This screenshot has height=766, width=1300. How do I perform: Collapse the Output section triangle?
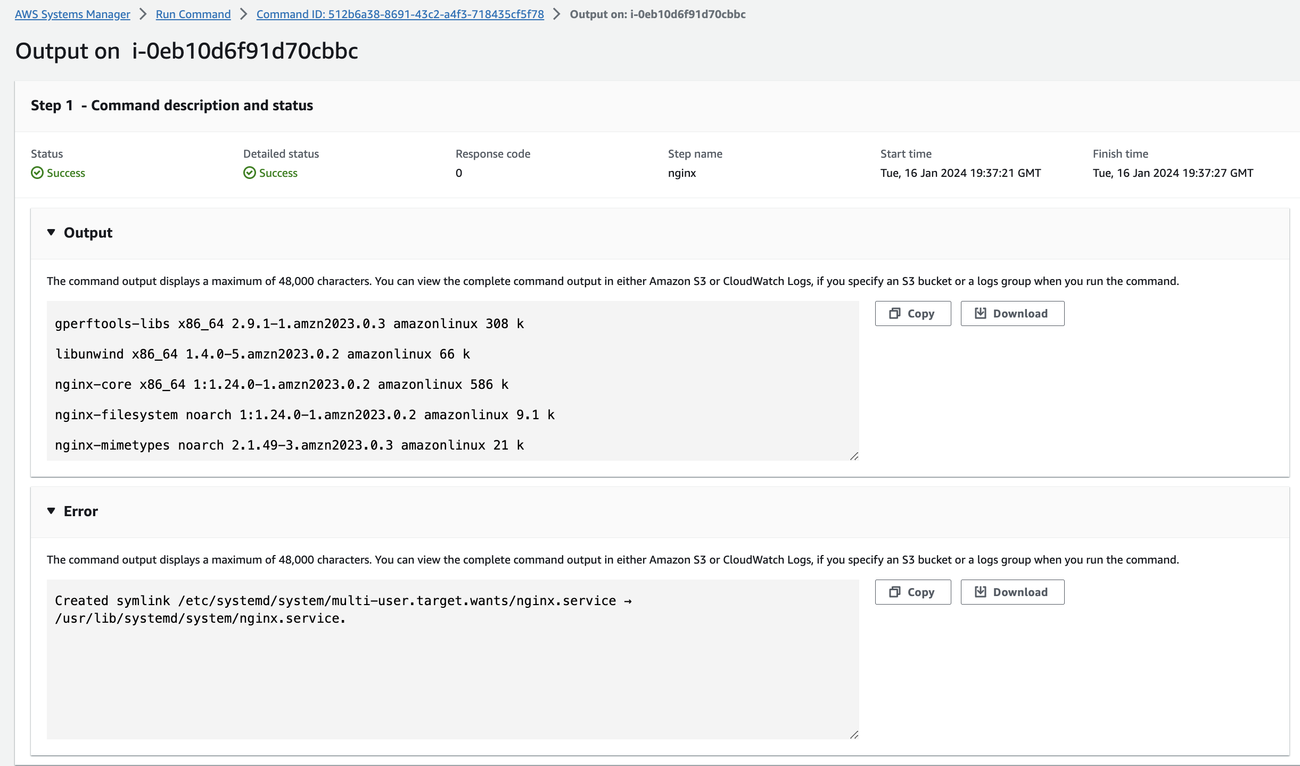[51, 232]
